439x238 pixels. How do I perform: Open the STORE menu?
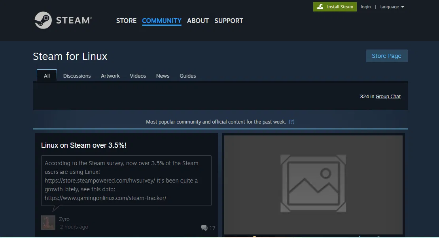tap(126, 21)
